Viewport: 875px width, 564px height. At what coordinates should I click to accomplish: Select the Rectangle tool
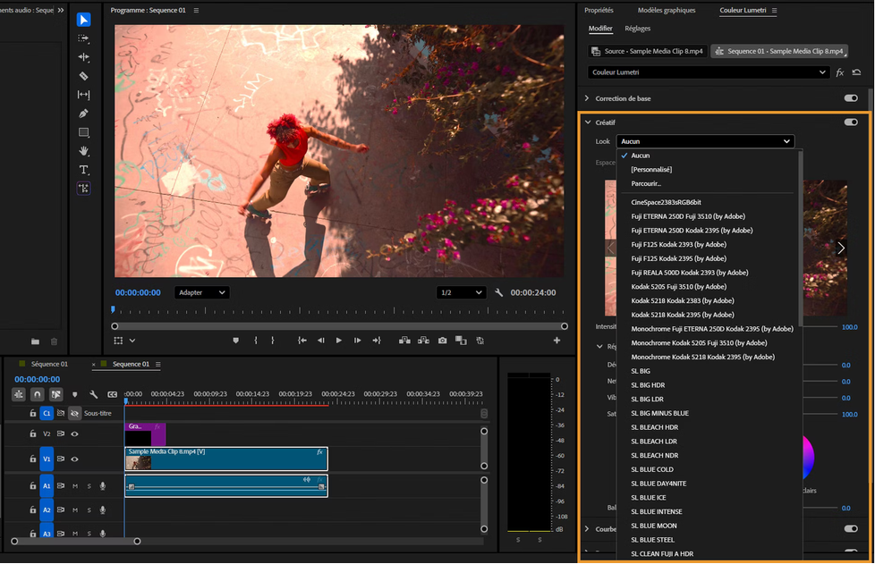pyautogui.click(x=84, y=132)
